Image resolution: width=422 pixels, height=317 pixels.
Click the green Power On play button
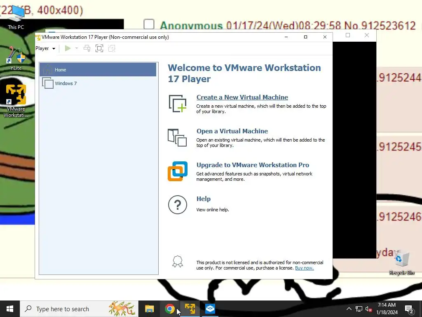[x=68, y=49]
